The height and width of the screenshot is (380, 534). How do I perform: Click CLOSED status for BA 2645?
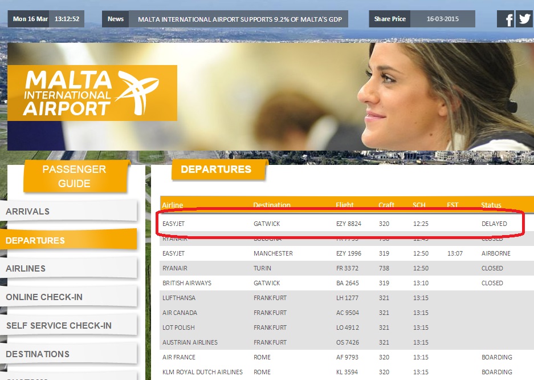(x=492, y=283)
